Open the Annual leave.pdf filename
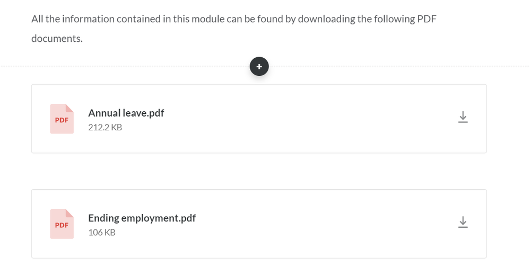 click(126, 113)
